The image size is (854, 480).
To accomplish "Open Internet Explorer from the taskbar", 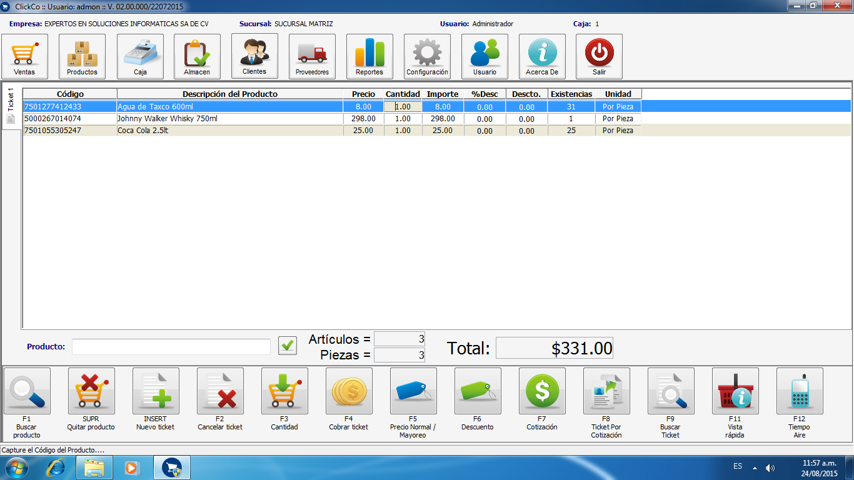I will pos(56,467).
